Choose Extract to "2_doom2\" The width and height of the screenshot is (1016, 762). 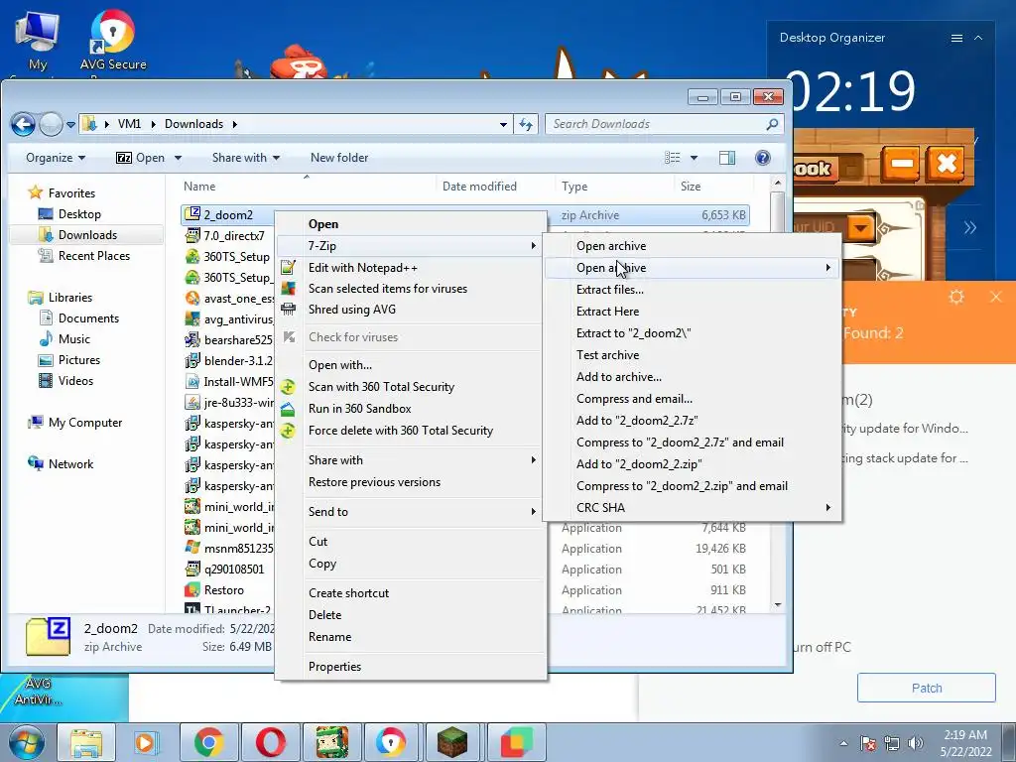[x=692, y=333]
